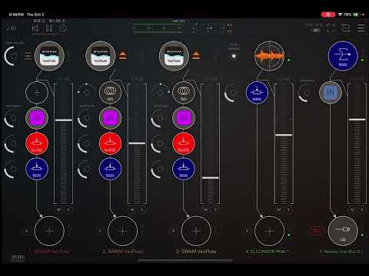Screen dimensions: 369x276
Task: Solo channel 5 bus receive strip
Action: tap(362, 210)
